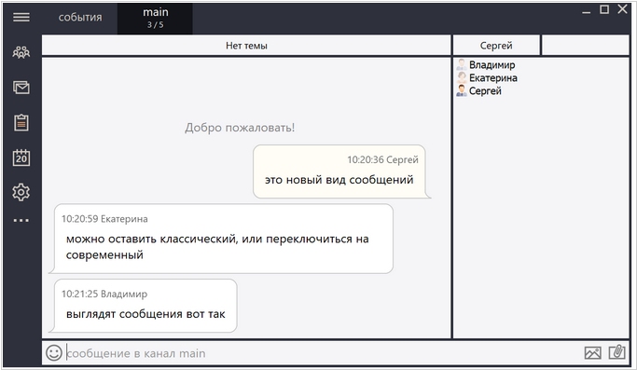
Task: Open the mail messages icon in sidebar
Action: click(21, 88)
